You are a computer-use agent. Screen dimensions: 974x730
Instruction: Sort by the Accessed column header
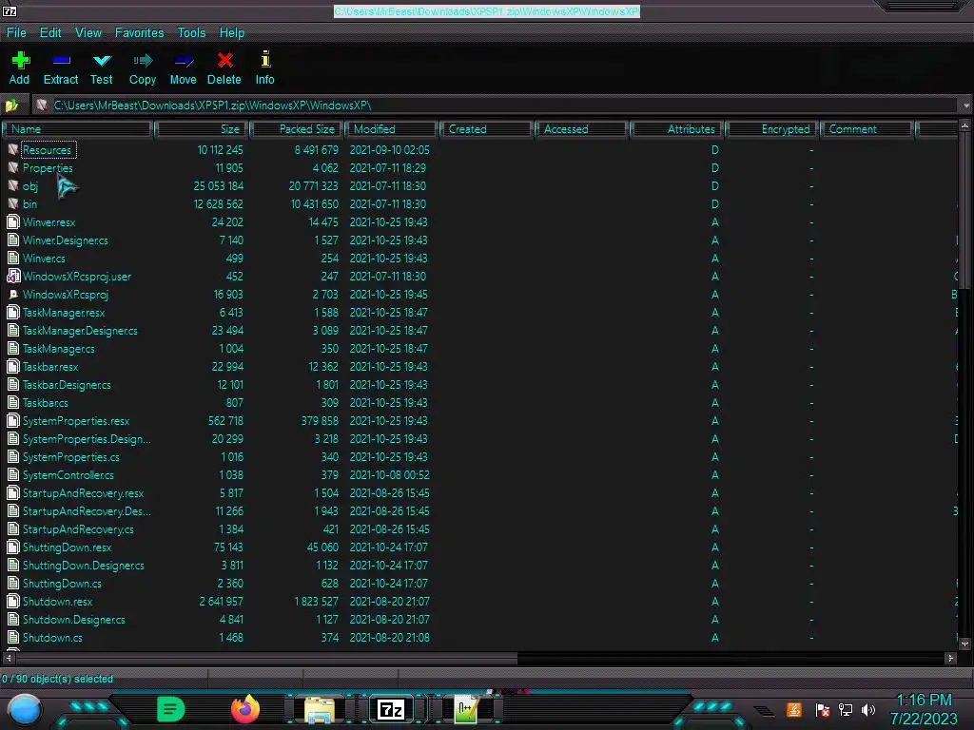click(x=582, y=129)
